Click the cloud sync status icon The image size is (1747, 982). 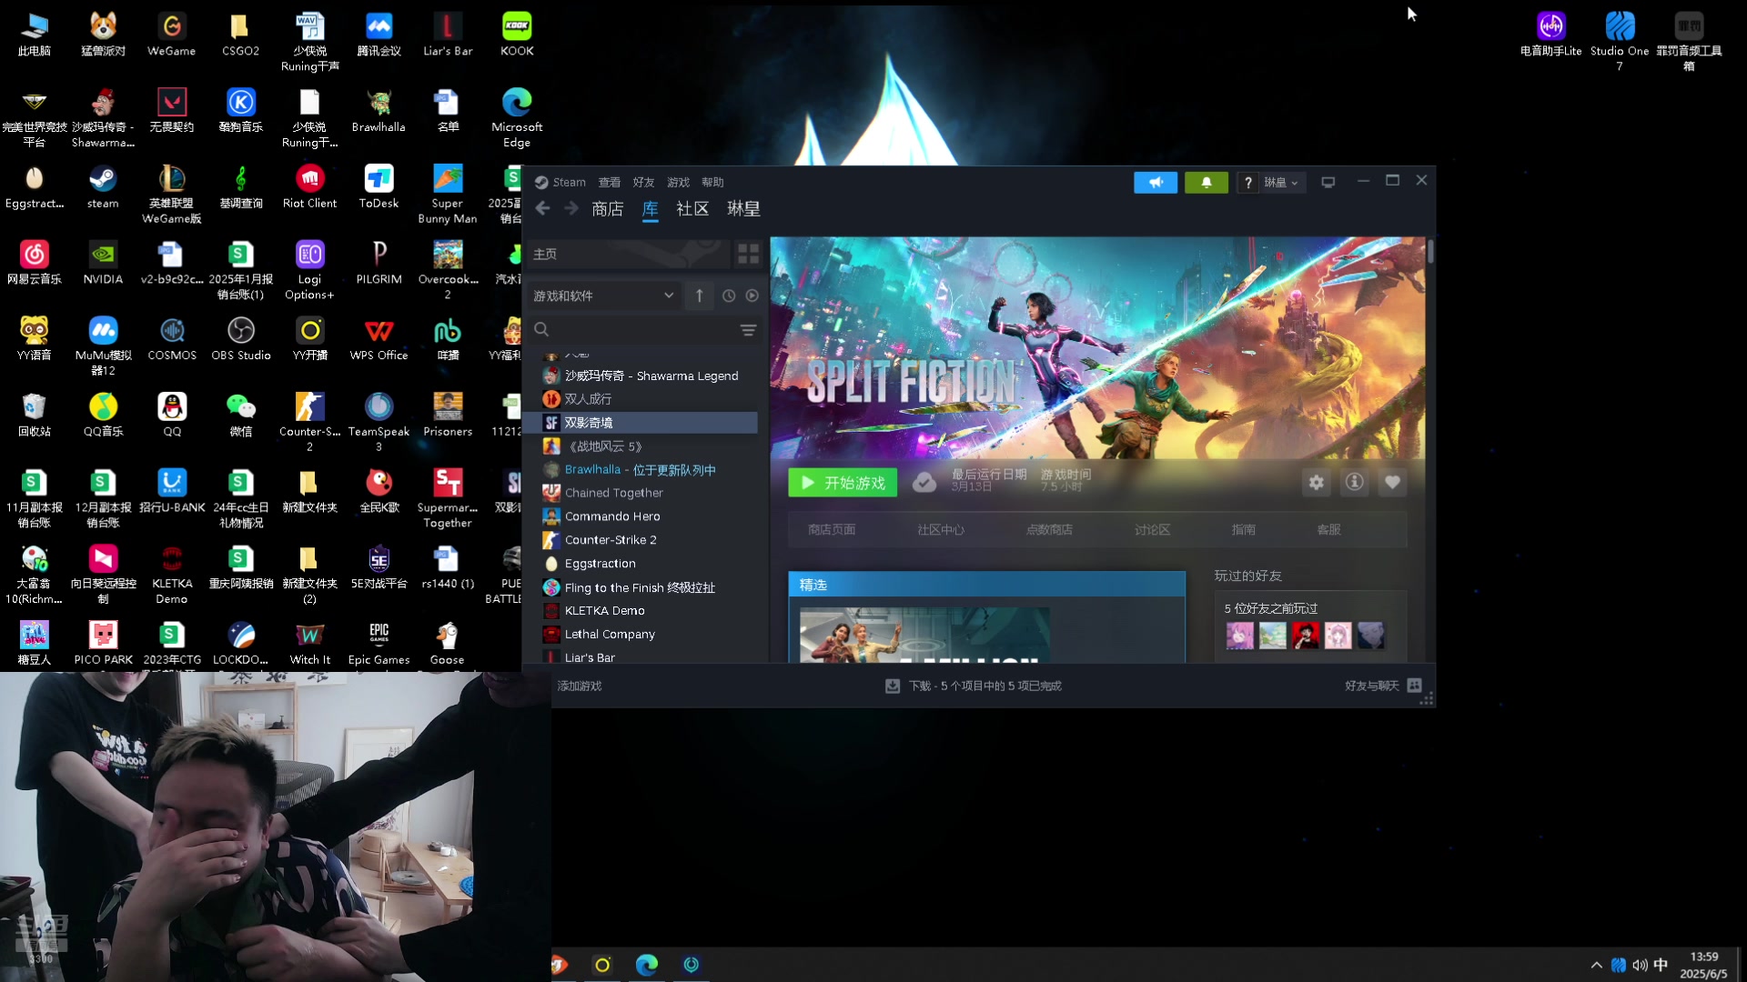[924, 483]
